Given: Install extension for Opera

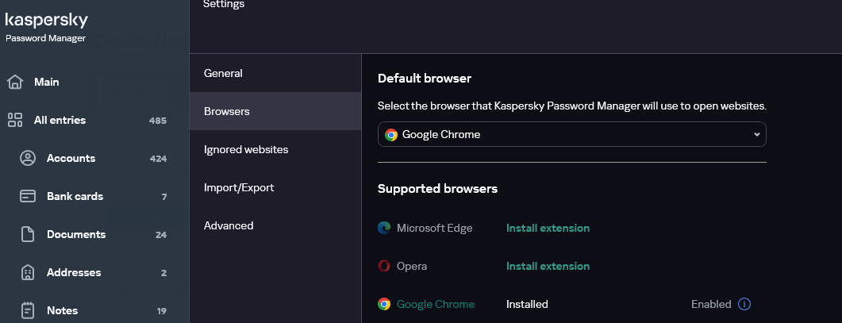Looking at the screenshot, I should point(548,266).
